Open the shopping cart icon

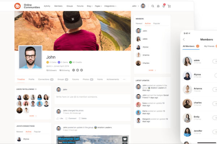pos(169,6)
